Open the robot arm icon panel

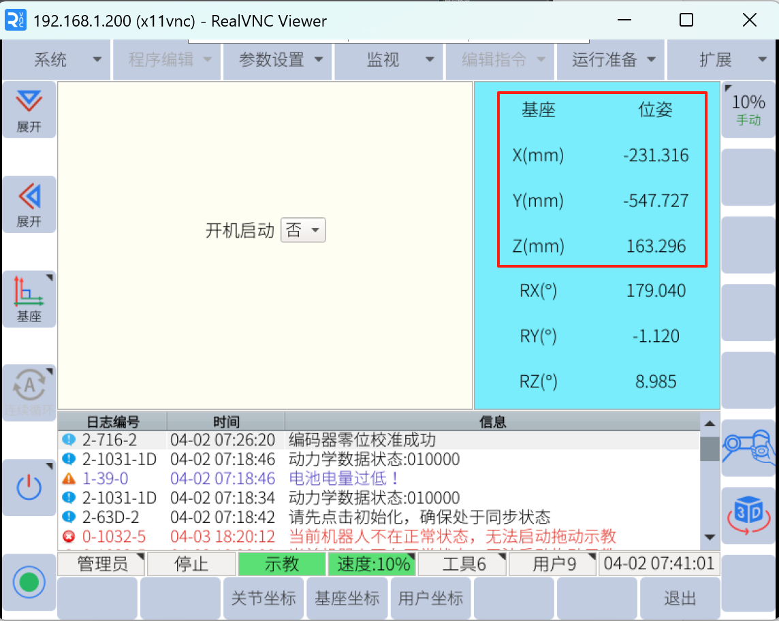[x=748, y=447]
